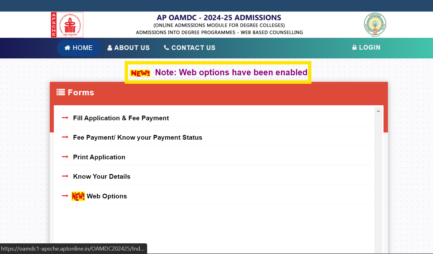Open the Print Application link
The width and height of the screenshot is (433, 254).
click(99, 157)
